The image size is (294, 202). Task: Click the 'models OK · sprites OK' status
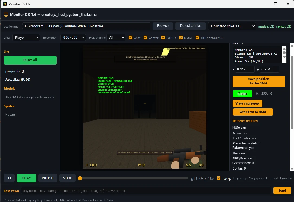(x=274, y=27)
